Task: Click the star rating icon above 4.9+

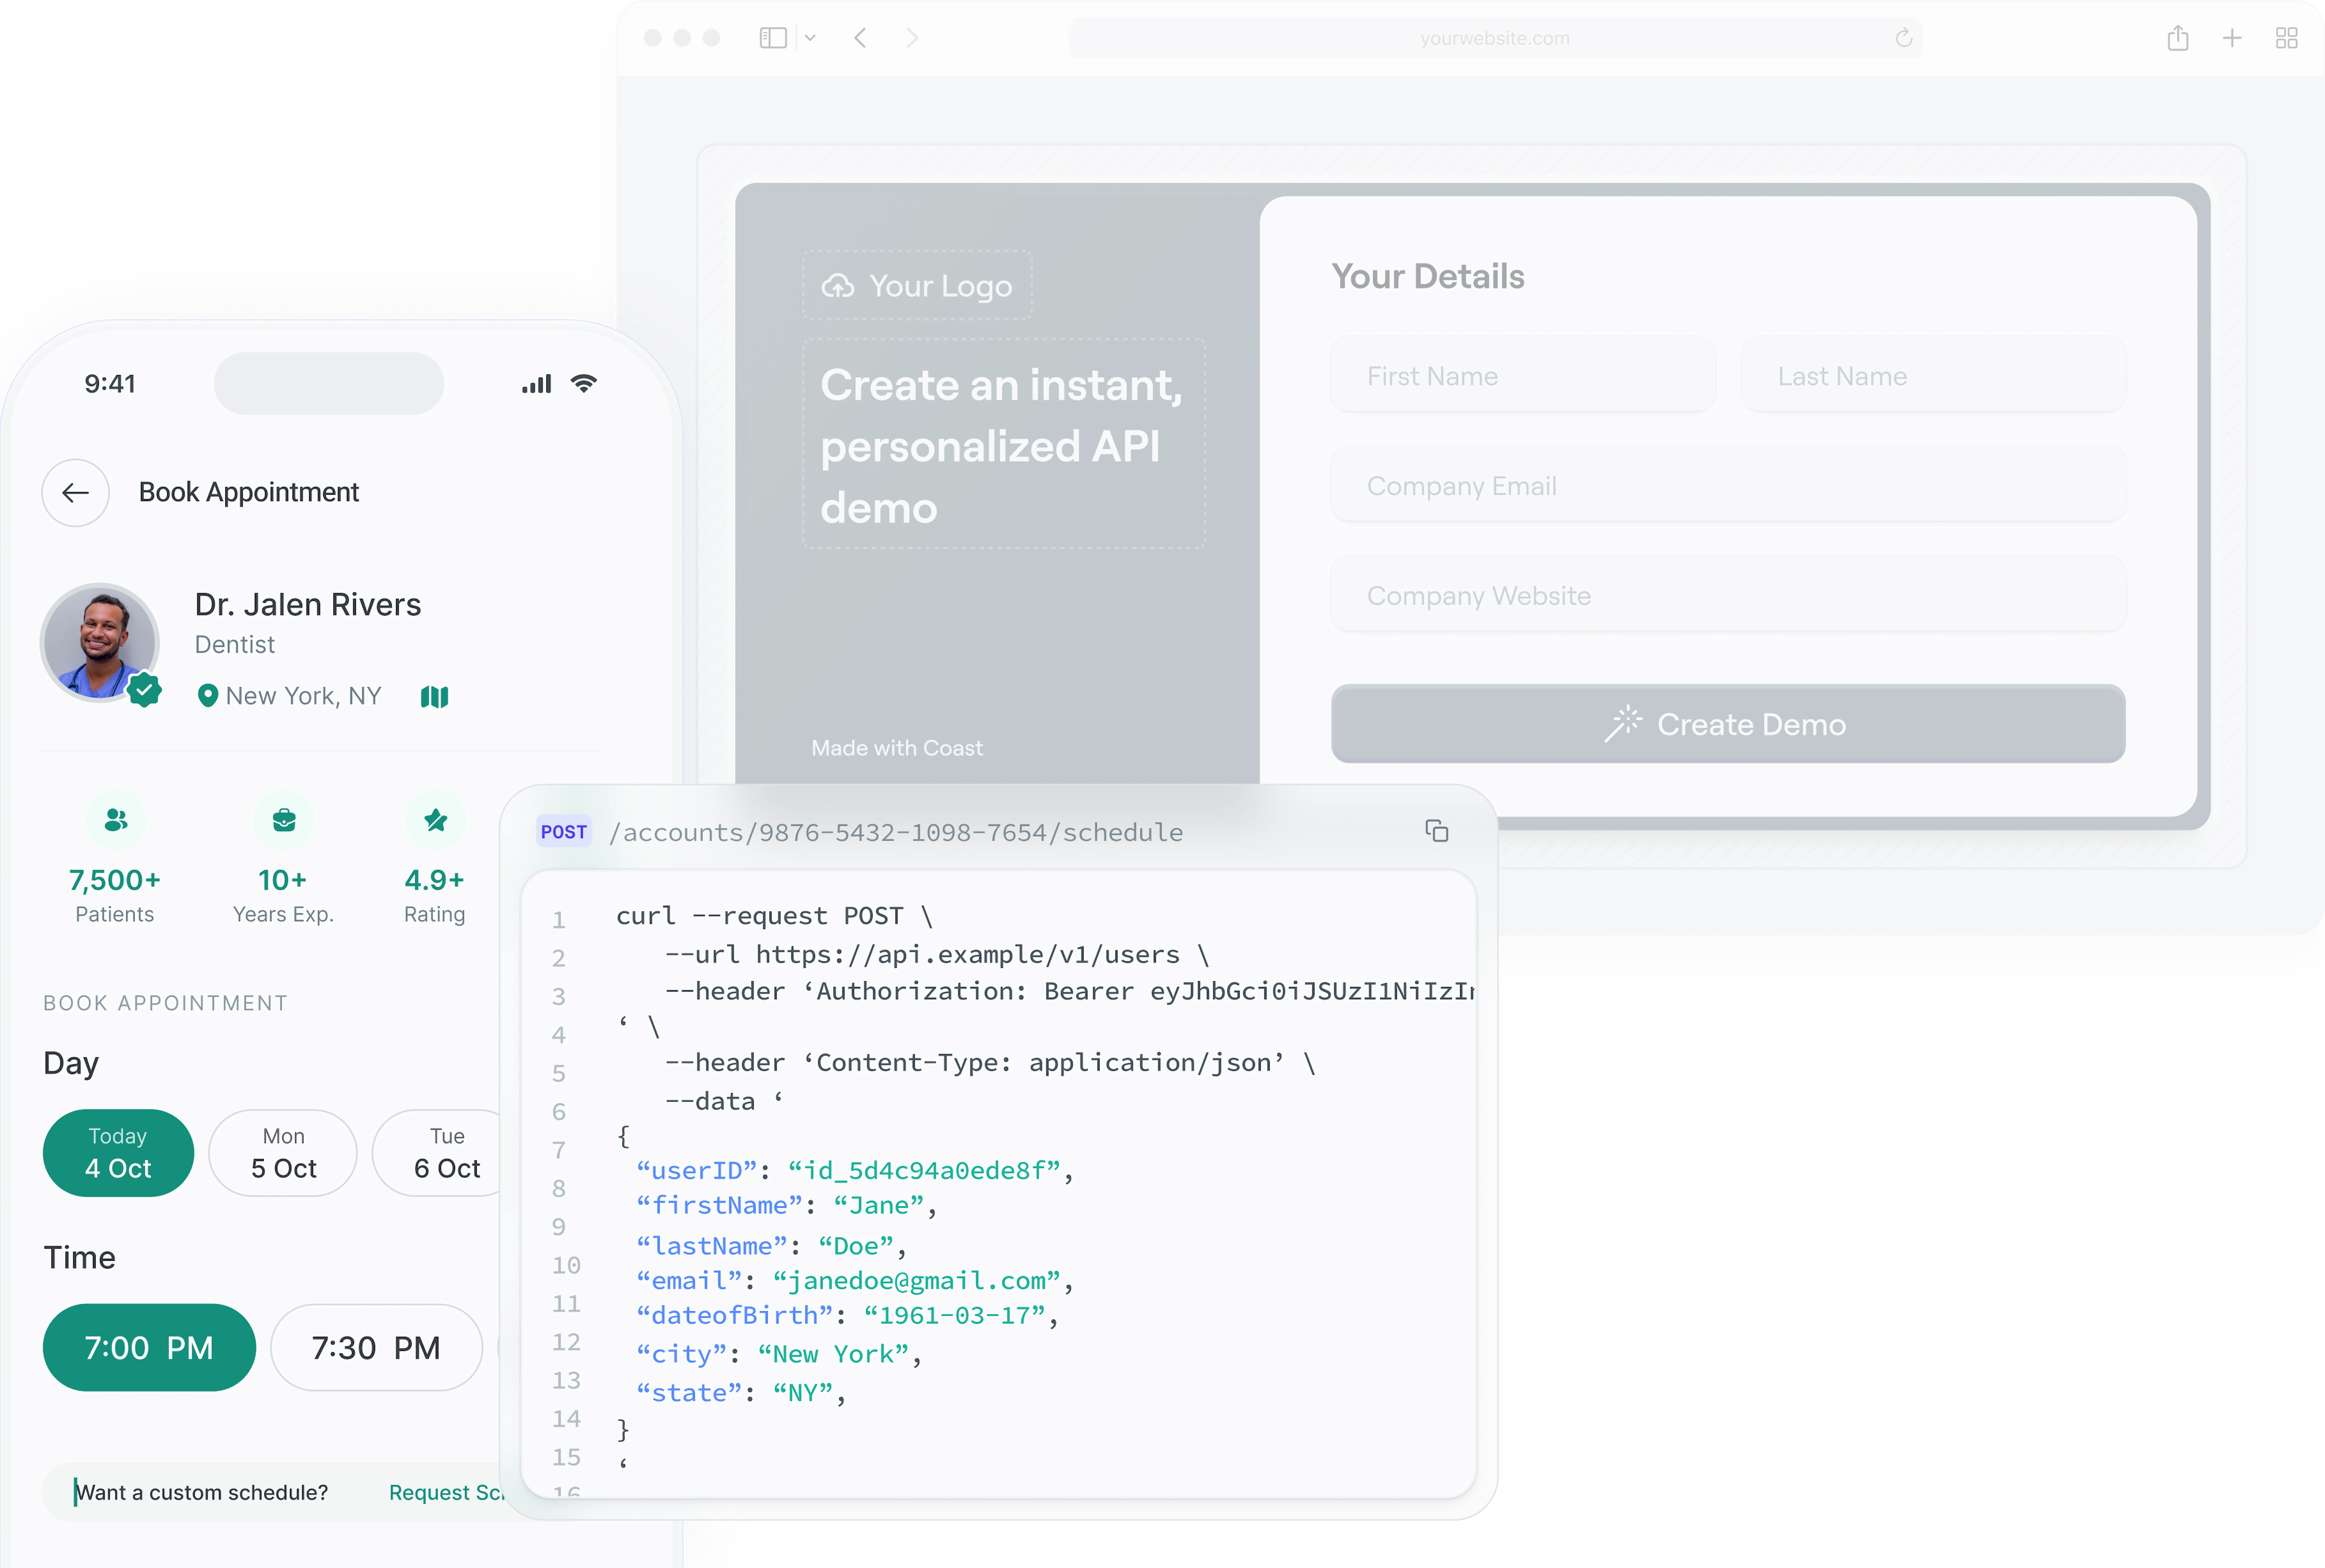Action: pos(435,820)
